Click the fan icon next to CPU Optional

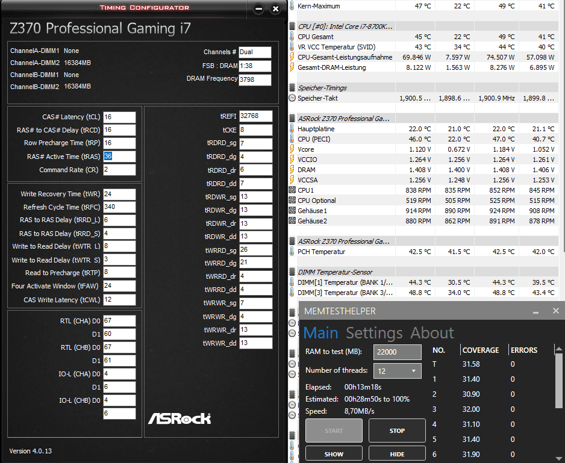click(x=292, y=200)
